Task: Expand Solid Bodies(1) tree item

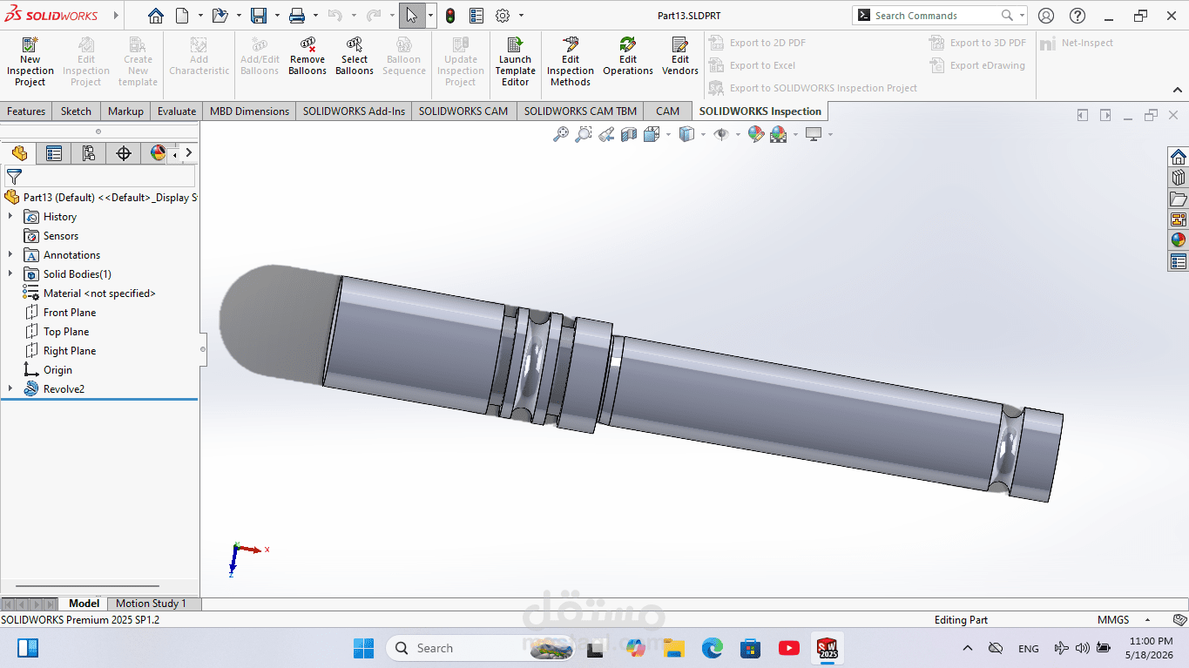Action: tap(10, 274)
